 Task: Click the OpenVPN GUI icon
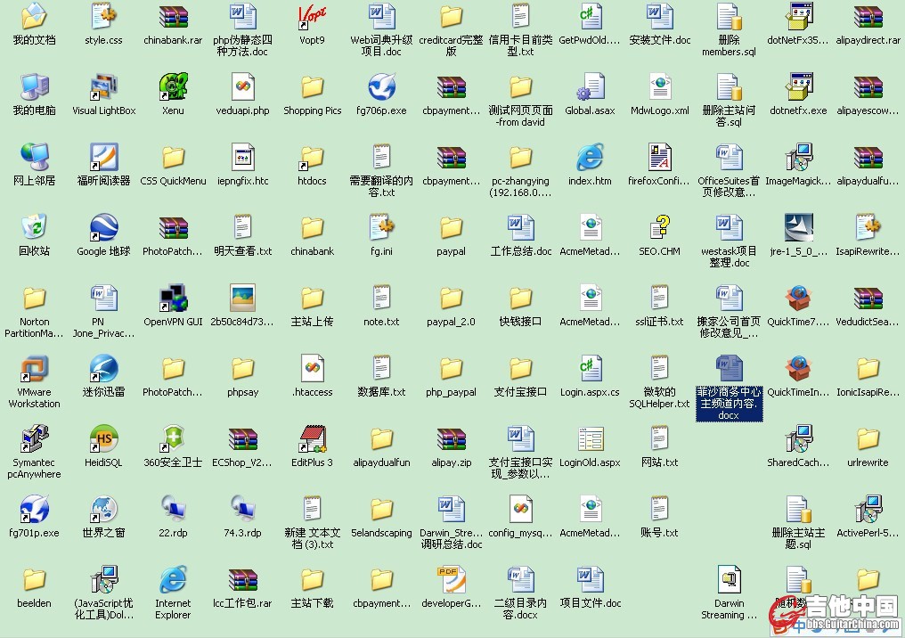[x=173, y=299]
